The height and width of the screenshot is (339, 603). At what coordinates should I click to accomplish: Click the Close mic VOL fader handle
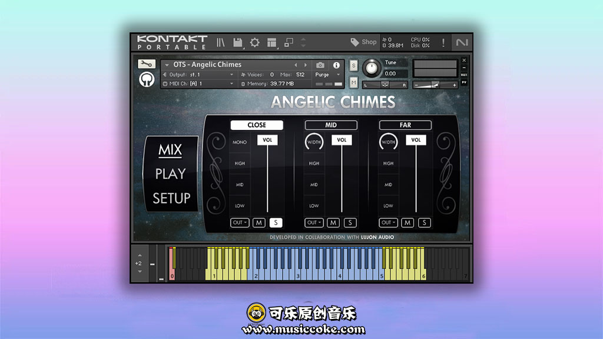[267, 140]
